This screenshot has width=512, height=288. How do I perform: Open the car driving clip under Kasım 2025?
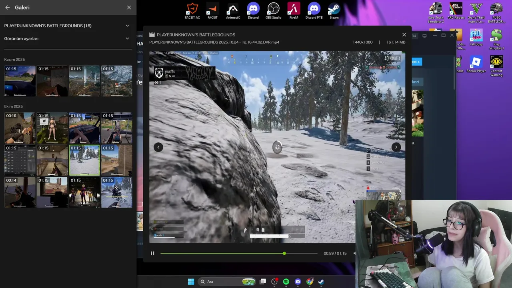(x=20, y=81)
